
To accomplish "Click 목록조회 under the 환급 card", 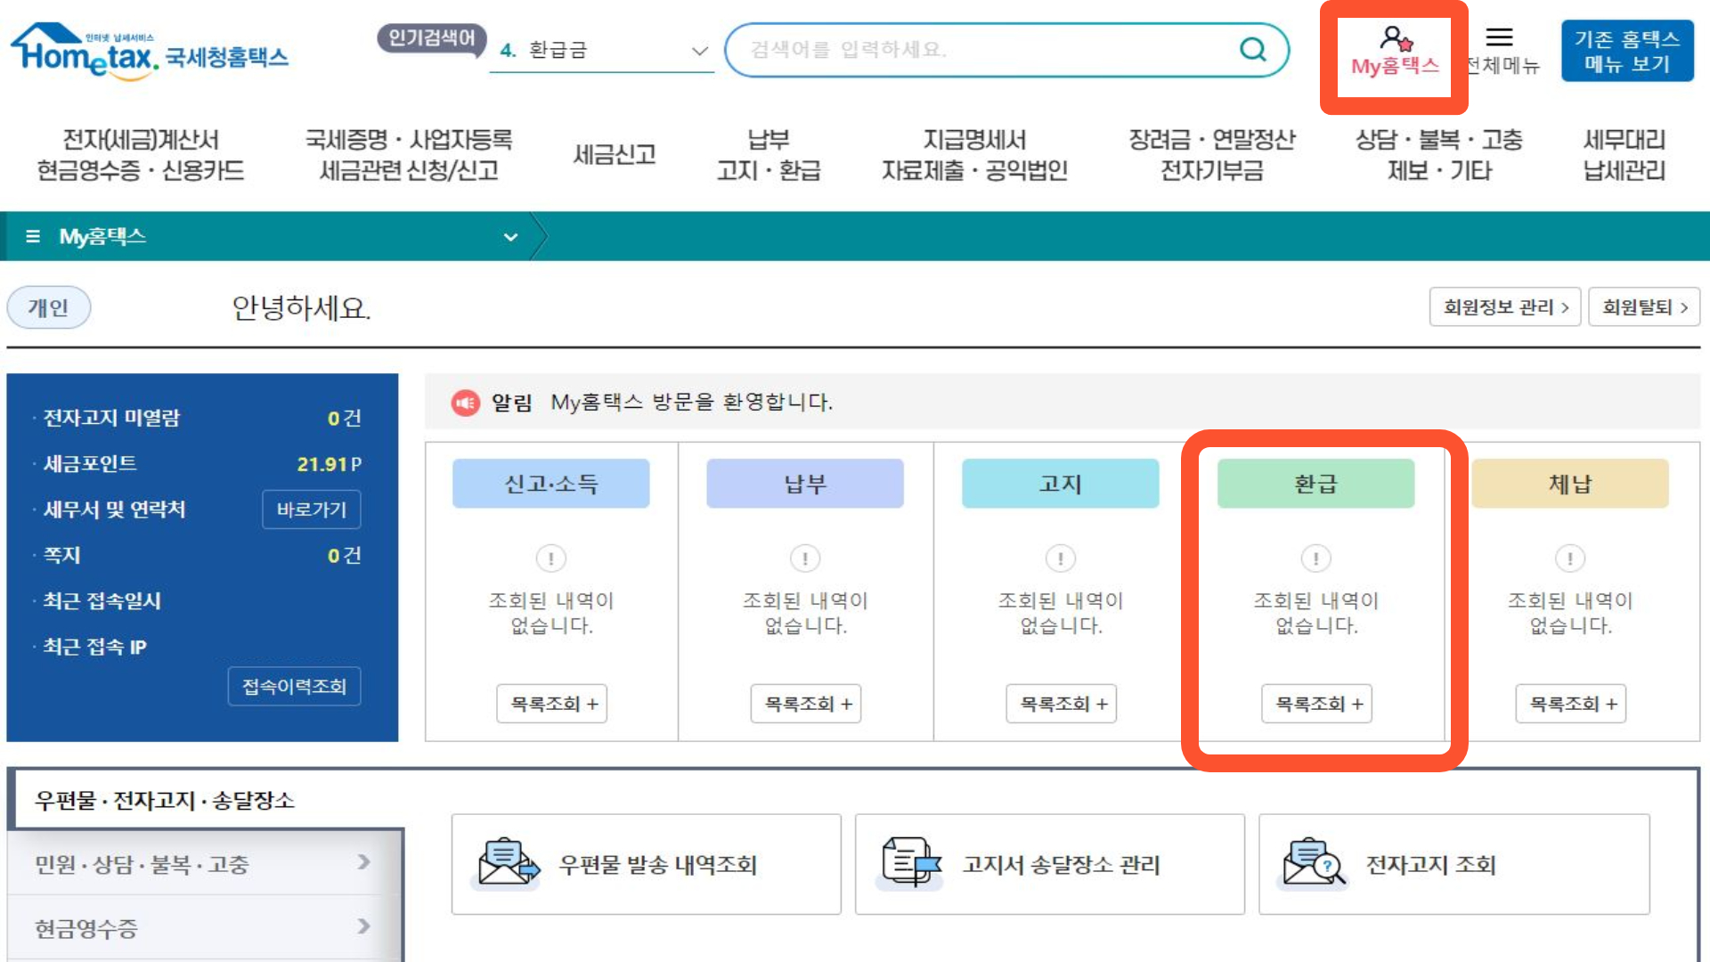I will [1316, 704].
